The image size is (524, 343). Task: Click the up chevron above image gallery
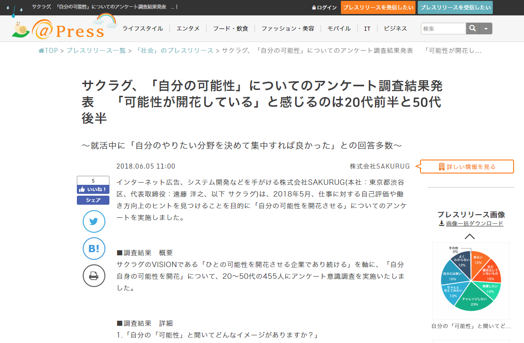(x=470, y=236)
